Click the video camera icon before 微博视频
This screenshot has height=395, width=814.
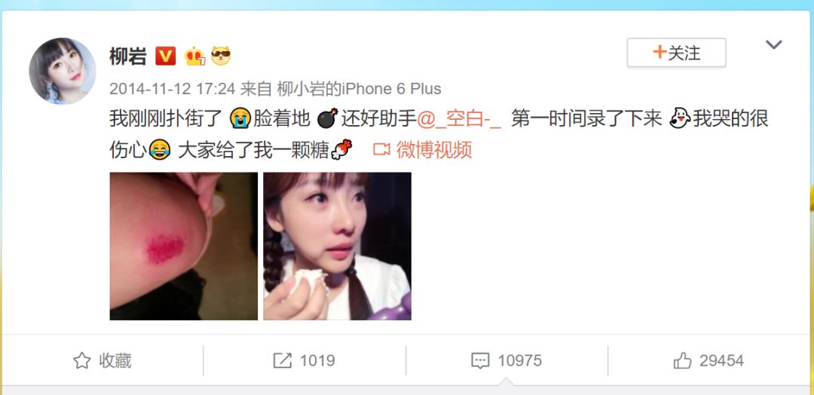pyautogui.click(x=381, y=150)
